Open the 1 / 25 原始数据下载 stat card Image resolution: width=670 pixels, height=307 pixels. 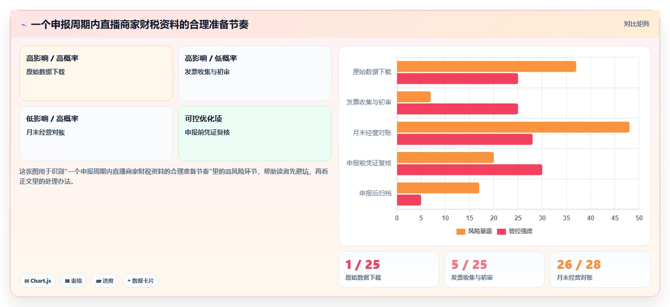point(389,269)
